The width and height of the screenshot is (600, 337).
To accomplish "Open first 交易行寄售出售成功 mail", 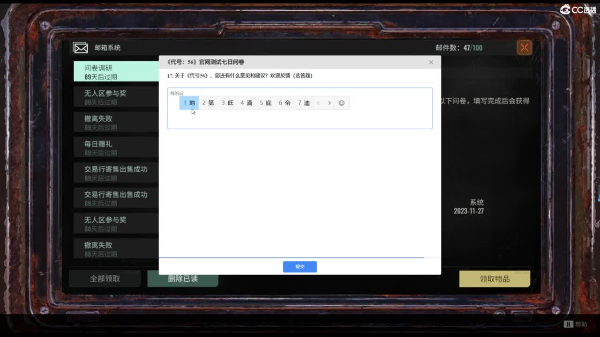I will coord(116,173).
